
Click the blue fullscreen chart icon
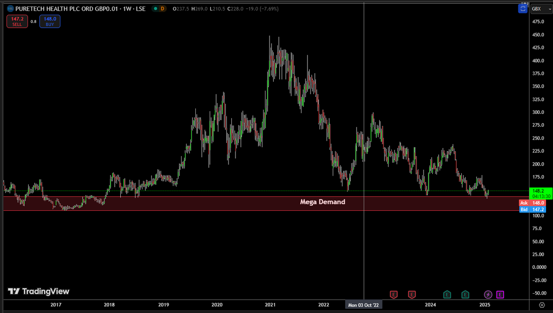(523, 8)
